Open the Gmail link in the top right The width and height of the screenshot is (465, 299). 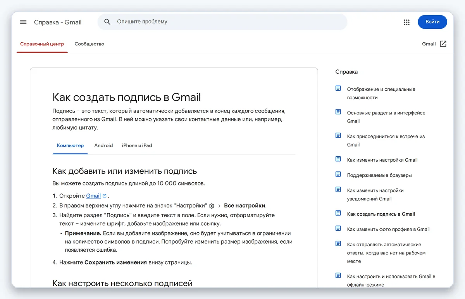[429, 44]
